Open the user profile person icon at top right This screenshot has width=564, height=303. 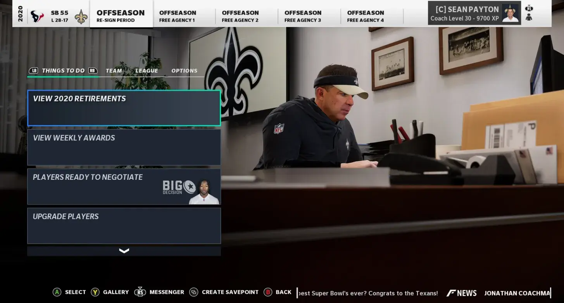coord(529,17)
